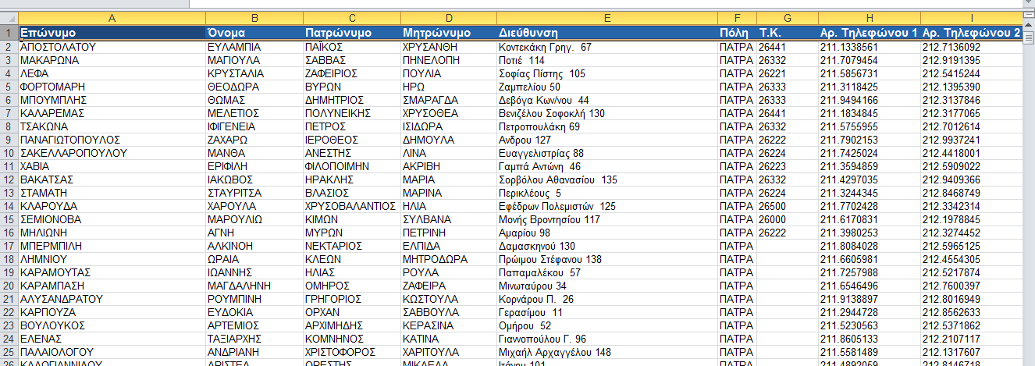Click the phone number 212.7136092
The image size is (1035, 366).
(x=971, y=47)
